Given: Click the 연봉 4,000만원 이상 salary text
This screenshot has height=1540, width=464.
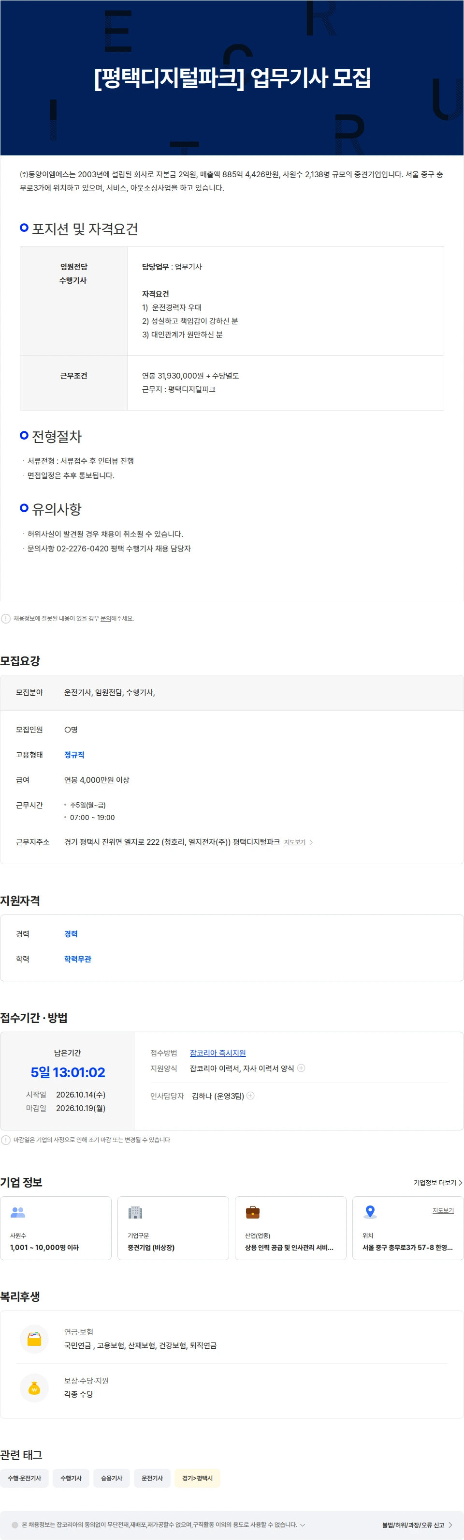Looking at the screenshot, I should [97, 779].
